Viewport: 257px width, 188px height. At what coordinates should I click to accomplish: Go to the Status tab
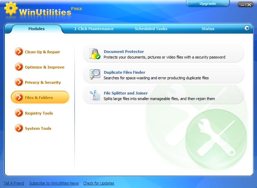coord(208,29)
